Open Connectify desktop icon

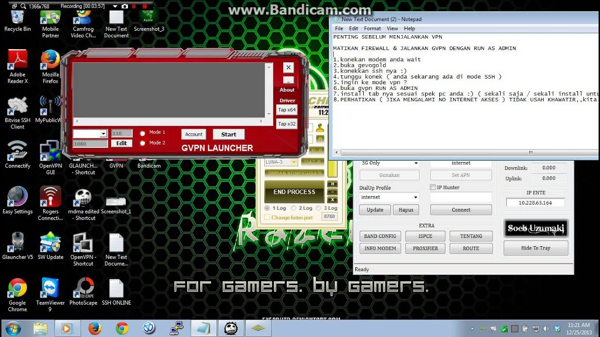point(17,155)
